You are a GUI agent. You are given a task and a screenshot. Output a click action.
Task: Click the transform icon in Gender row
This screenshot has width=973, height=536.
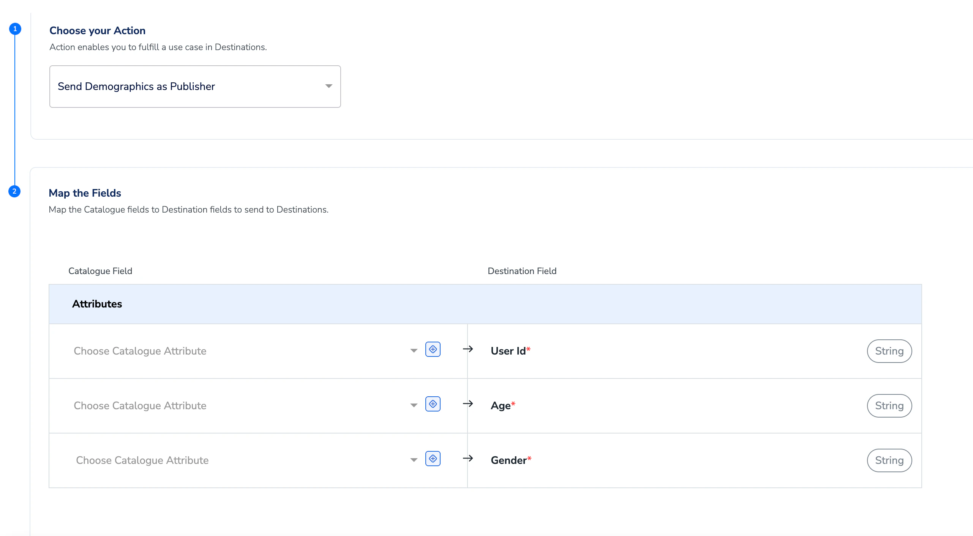pyautogui.click(x=433, y=459)
